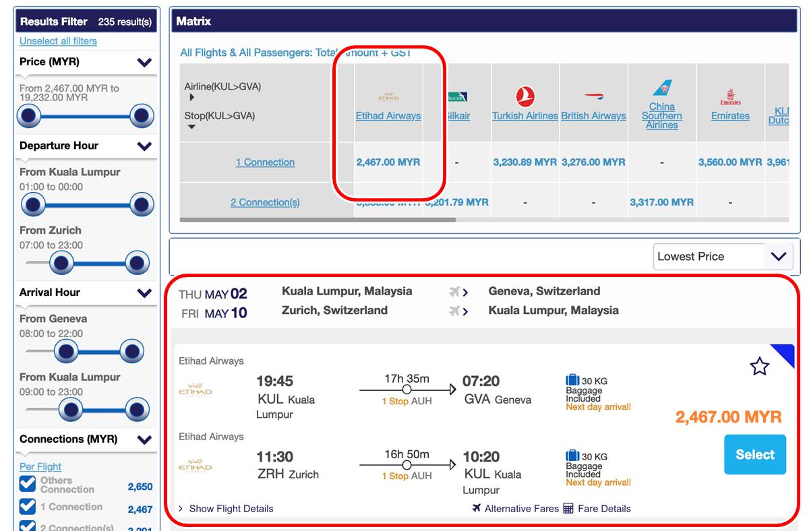Image resolution: width=809 pixels, height=531 pixels.
Task: Click the 1 Stop AUH label under 16h 50m
Action: [407, 476]
